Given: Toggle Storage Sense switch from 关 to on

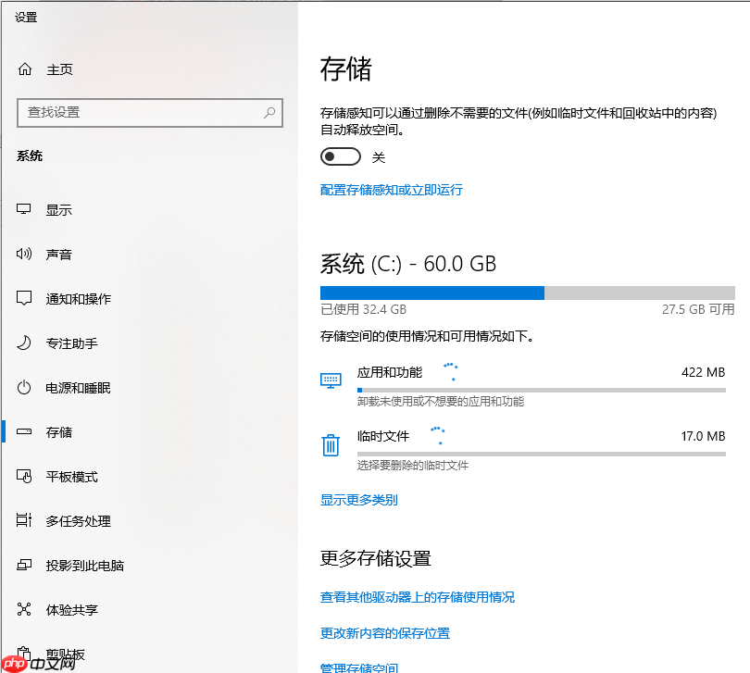Looking at the screenshot, I should [x=340, y=156].
